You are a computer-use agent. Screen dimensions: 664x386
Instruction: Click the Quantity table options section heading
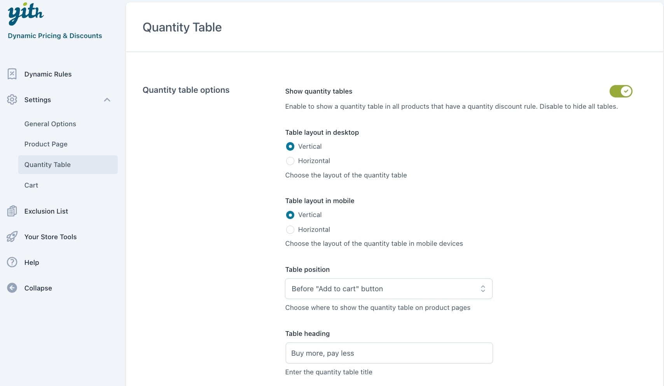point(186,90)
